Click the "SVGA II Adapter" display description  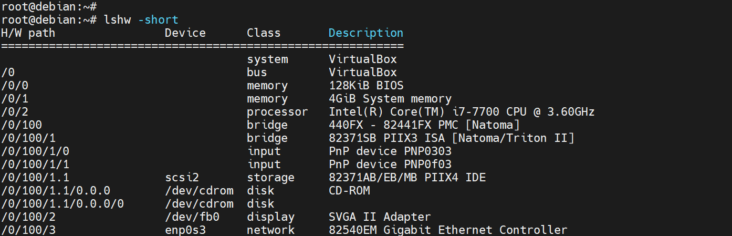[x=380, y=217]
